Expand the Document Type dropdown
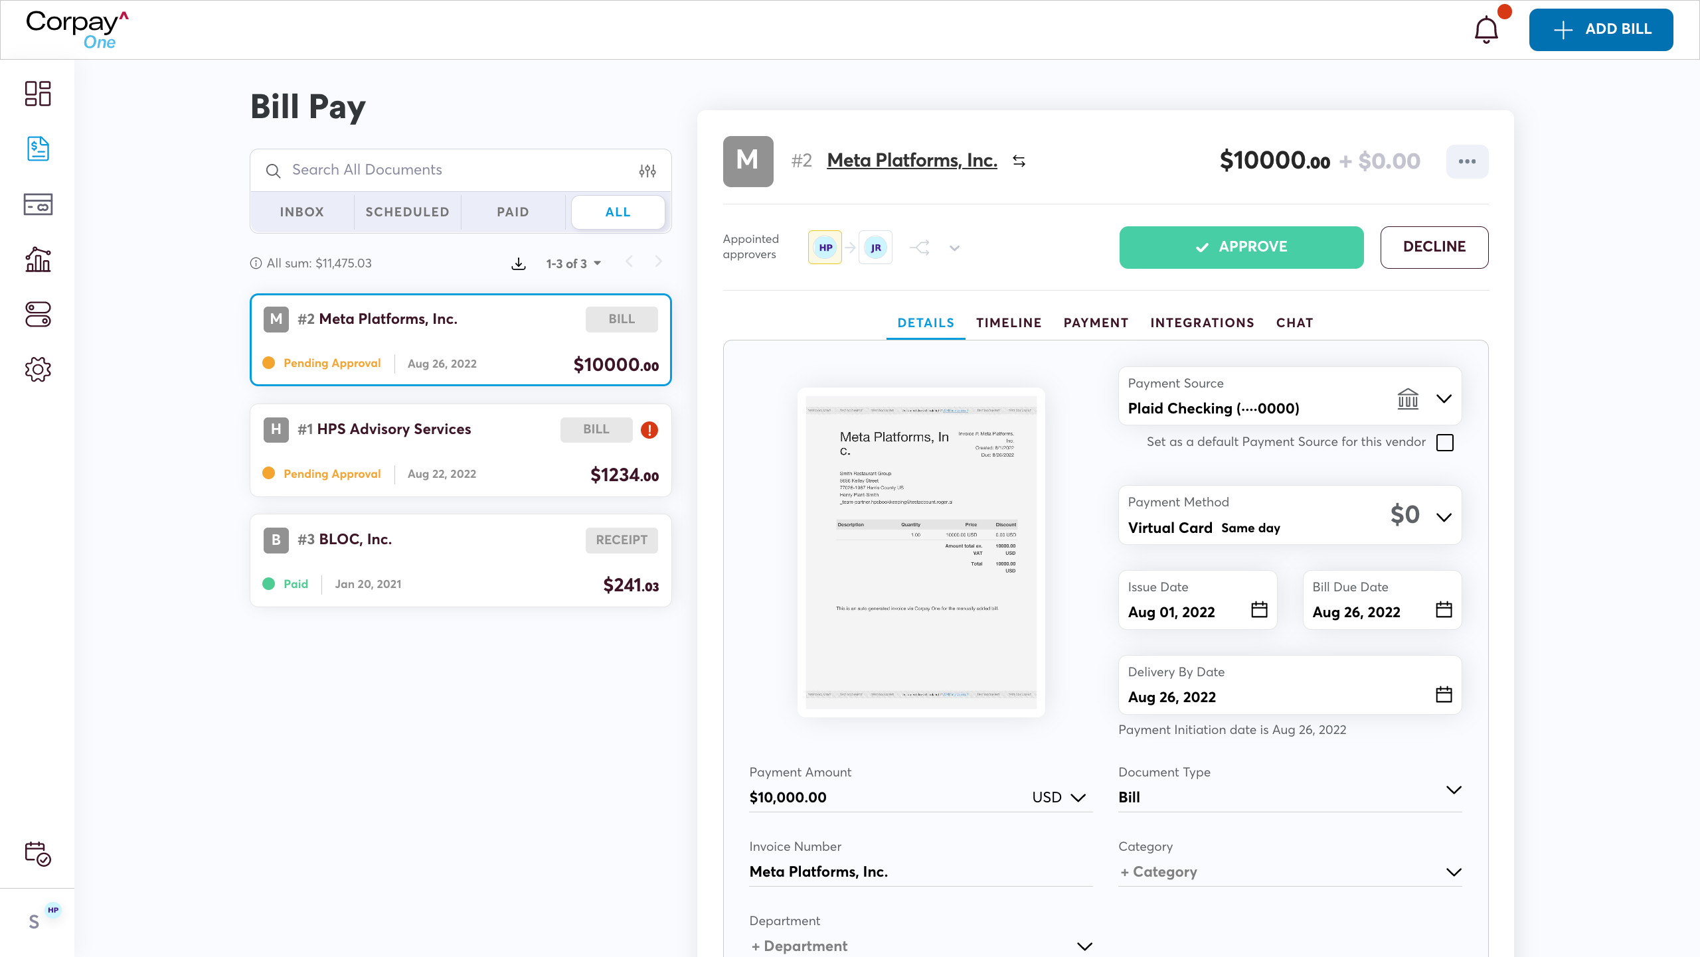This screenshot has height=957, width=1700. click(x=1454, y=790)
